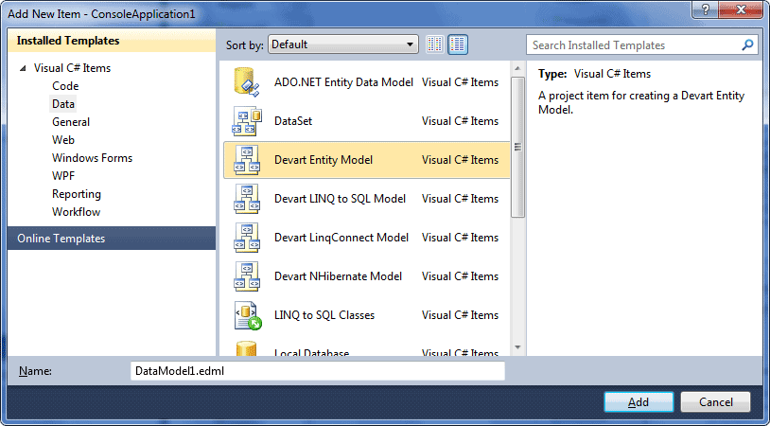Image resolution: width=770 pixels, height=426 pixels.
Task: Select the Code category
Action: coord(65,86)
